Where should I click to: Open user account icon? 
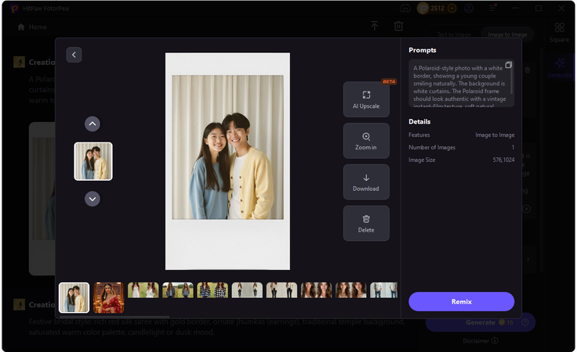click(469, 9)
